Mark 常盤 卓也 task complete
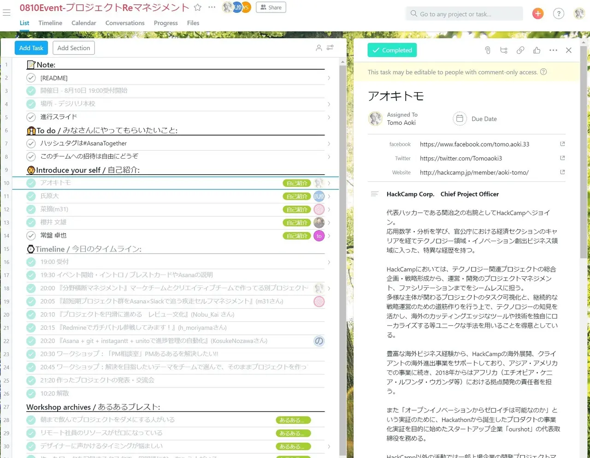The image size is (590, 458). point(31,236)
